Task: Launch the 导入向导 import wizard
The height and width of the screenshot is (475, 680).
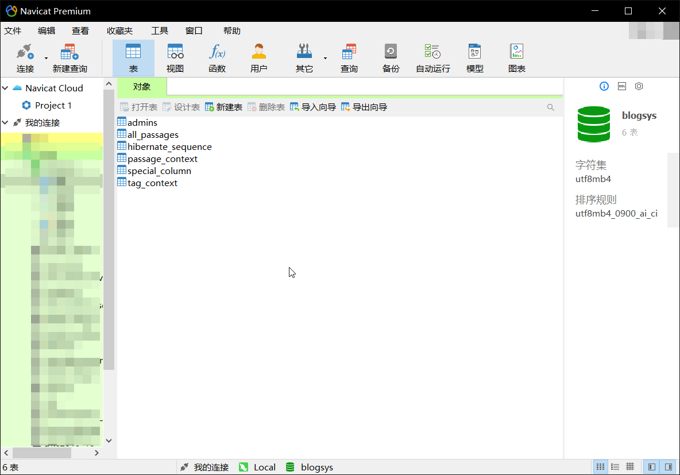Action: click(x=313, y=107)
